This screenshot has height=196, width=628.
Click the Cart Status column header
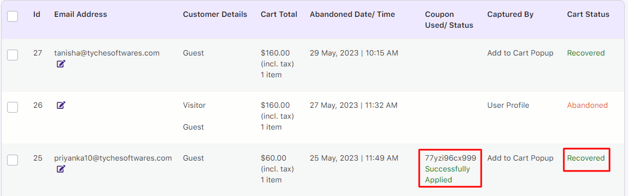point(588,15)
